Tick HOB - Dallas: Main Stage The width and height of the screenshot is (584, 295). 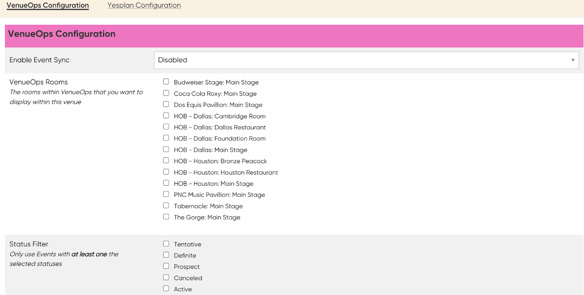point(166,149)
